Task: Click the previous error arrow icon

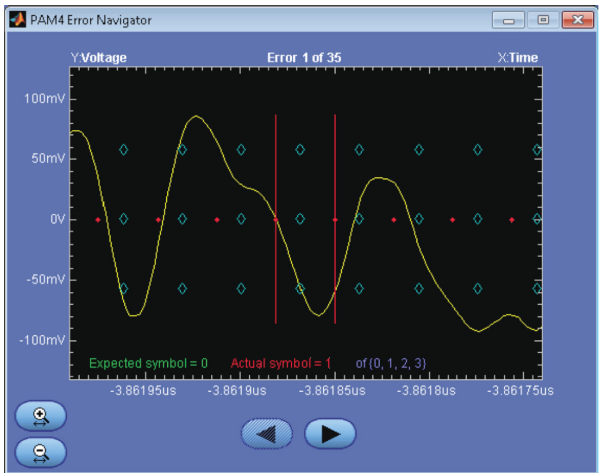Action: click(x=266, y=433)
